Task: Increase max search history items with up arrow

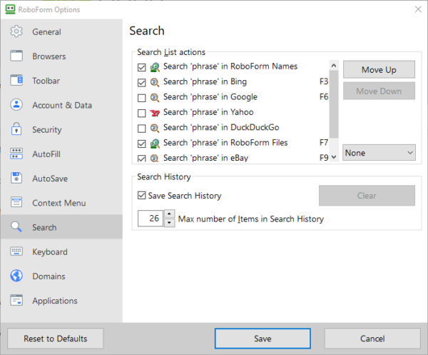Action: click(169, 214)
